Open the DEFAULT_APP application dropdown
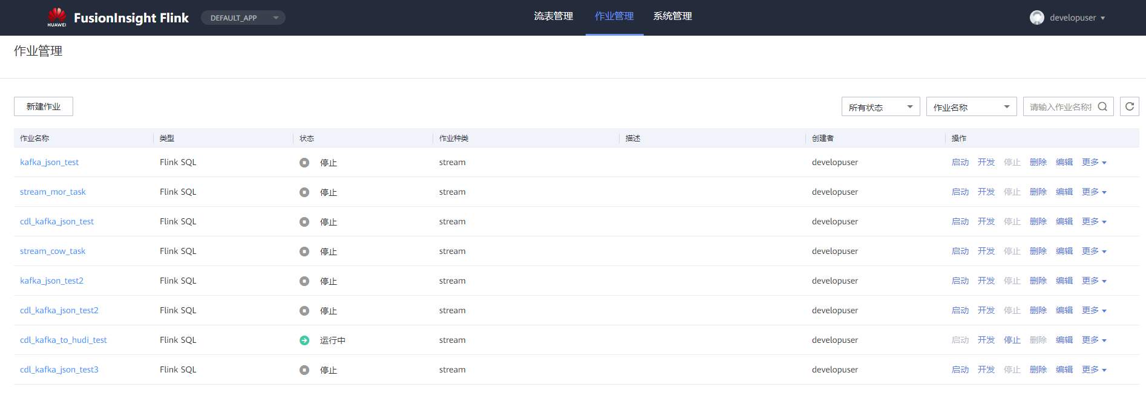1146x413 pixels. [243, 18]
